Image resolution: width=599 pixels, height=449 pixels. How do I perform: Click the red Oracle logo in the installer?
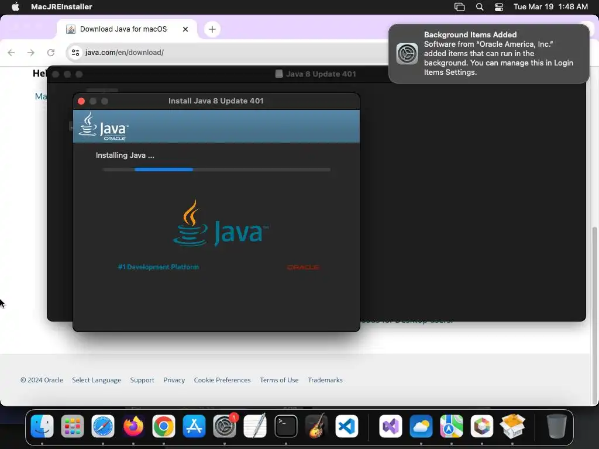(303, 267)
